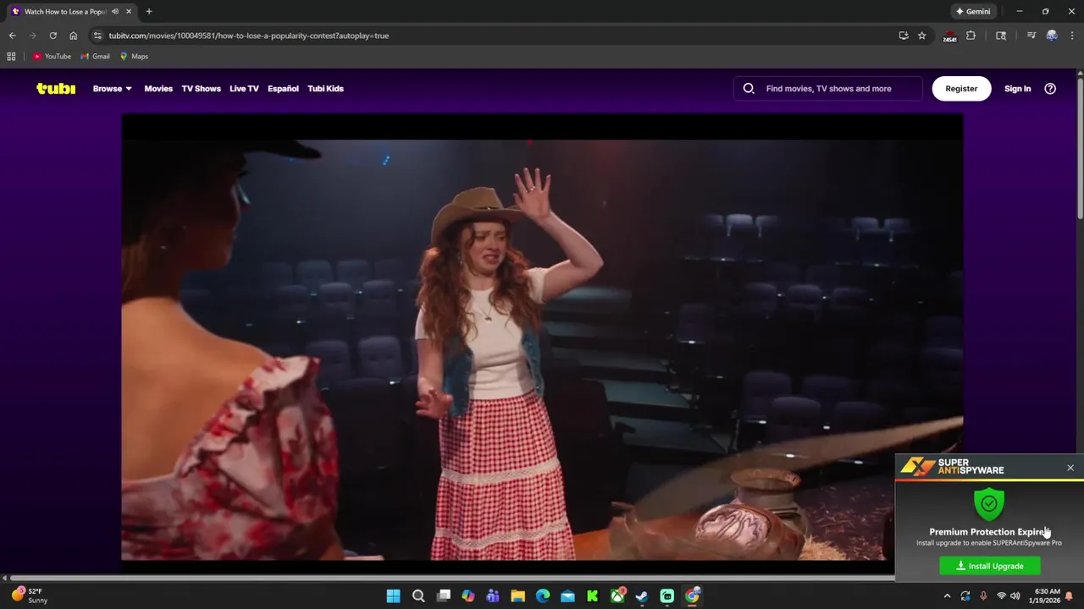
Task: Open the network Wi-Fi tray icon
Action: [1001, 596]
